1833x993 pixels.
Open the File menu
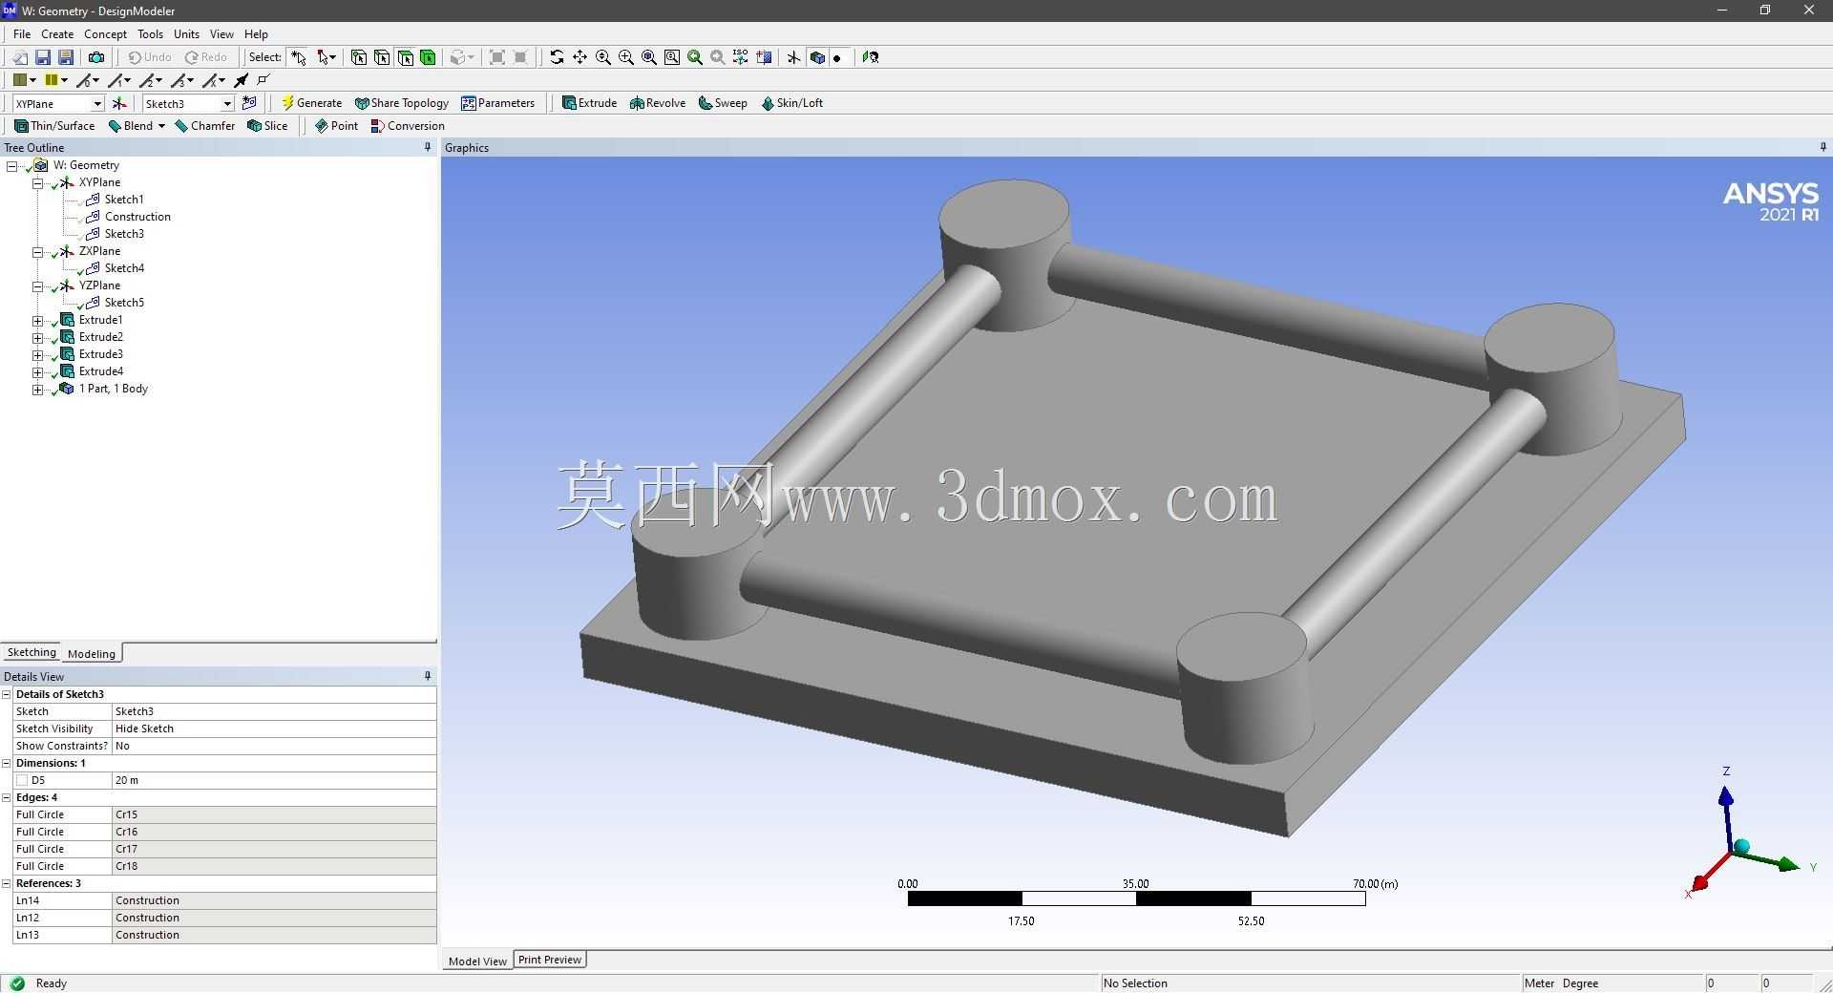22,34
